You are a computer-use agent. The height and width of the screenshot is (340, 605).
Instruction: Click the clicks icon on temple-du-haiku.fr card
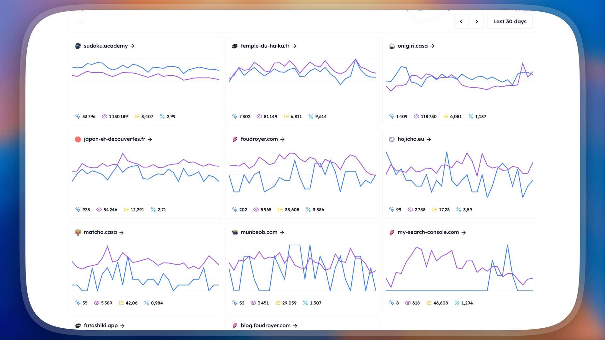(x=234, y=116)
